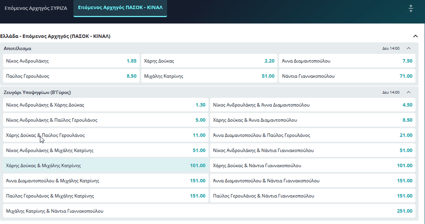The image size is (425, 224).
Task: Pick pair Γερουλάνος & Κατρίνης at 151.00
Action: (x=106, y=196)
